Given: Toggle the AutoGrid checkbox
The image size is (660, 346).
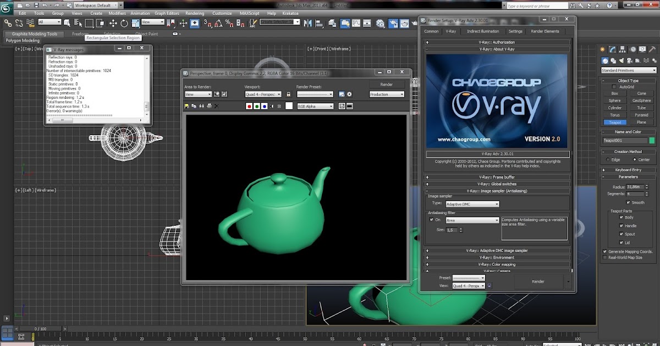Looking at the screenshot, I should (614, 87).
